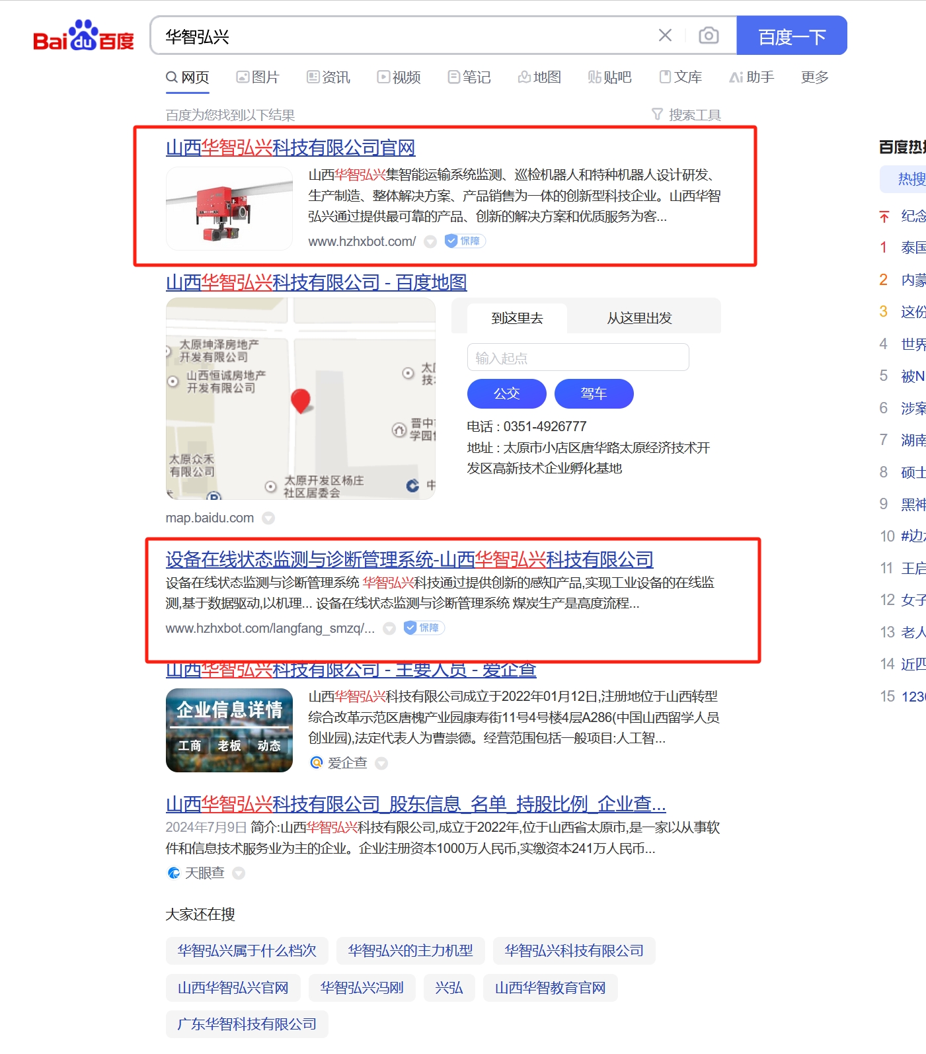Expand arrow next to www.hzhxbot.com/ URL
The height and width of the screenshot is (1054, 926).
[430, 242]
